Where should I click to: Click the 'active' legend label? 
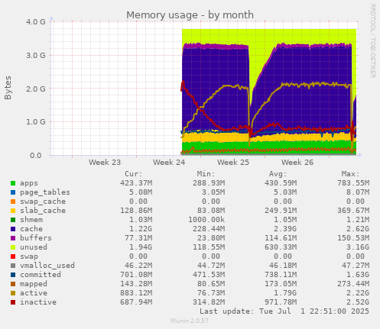(34, 293)
